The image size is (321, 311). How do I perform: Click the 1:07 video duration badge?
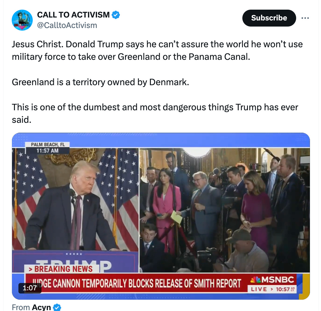coord(30,288)
